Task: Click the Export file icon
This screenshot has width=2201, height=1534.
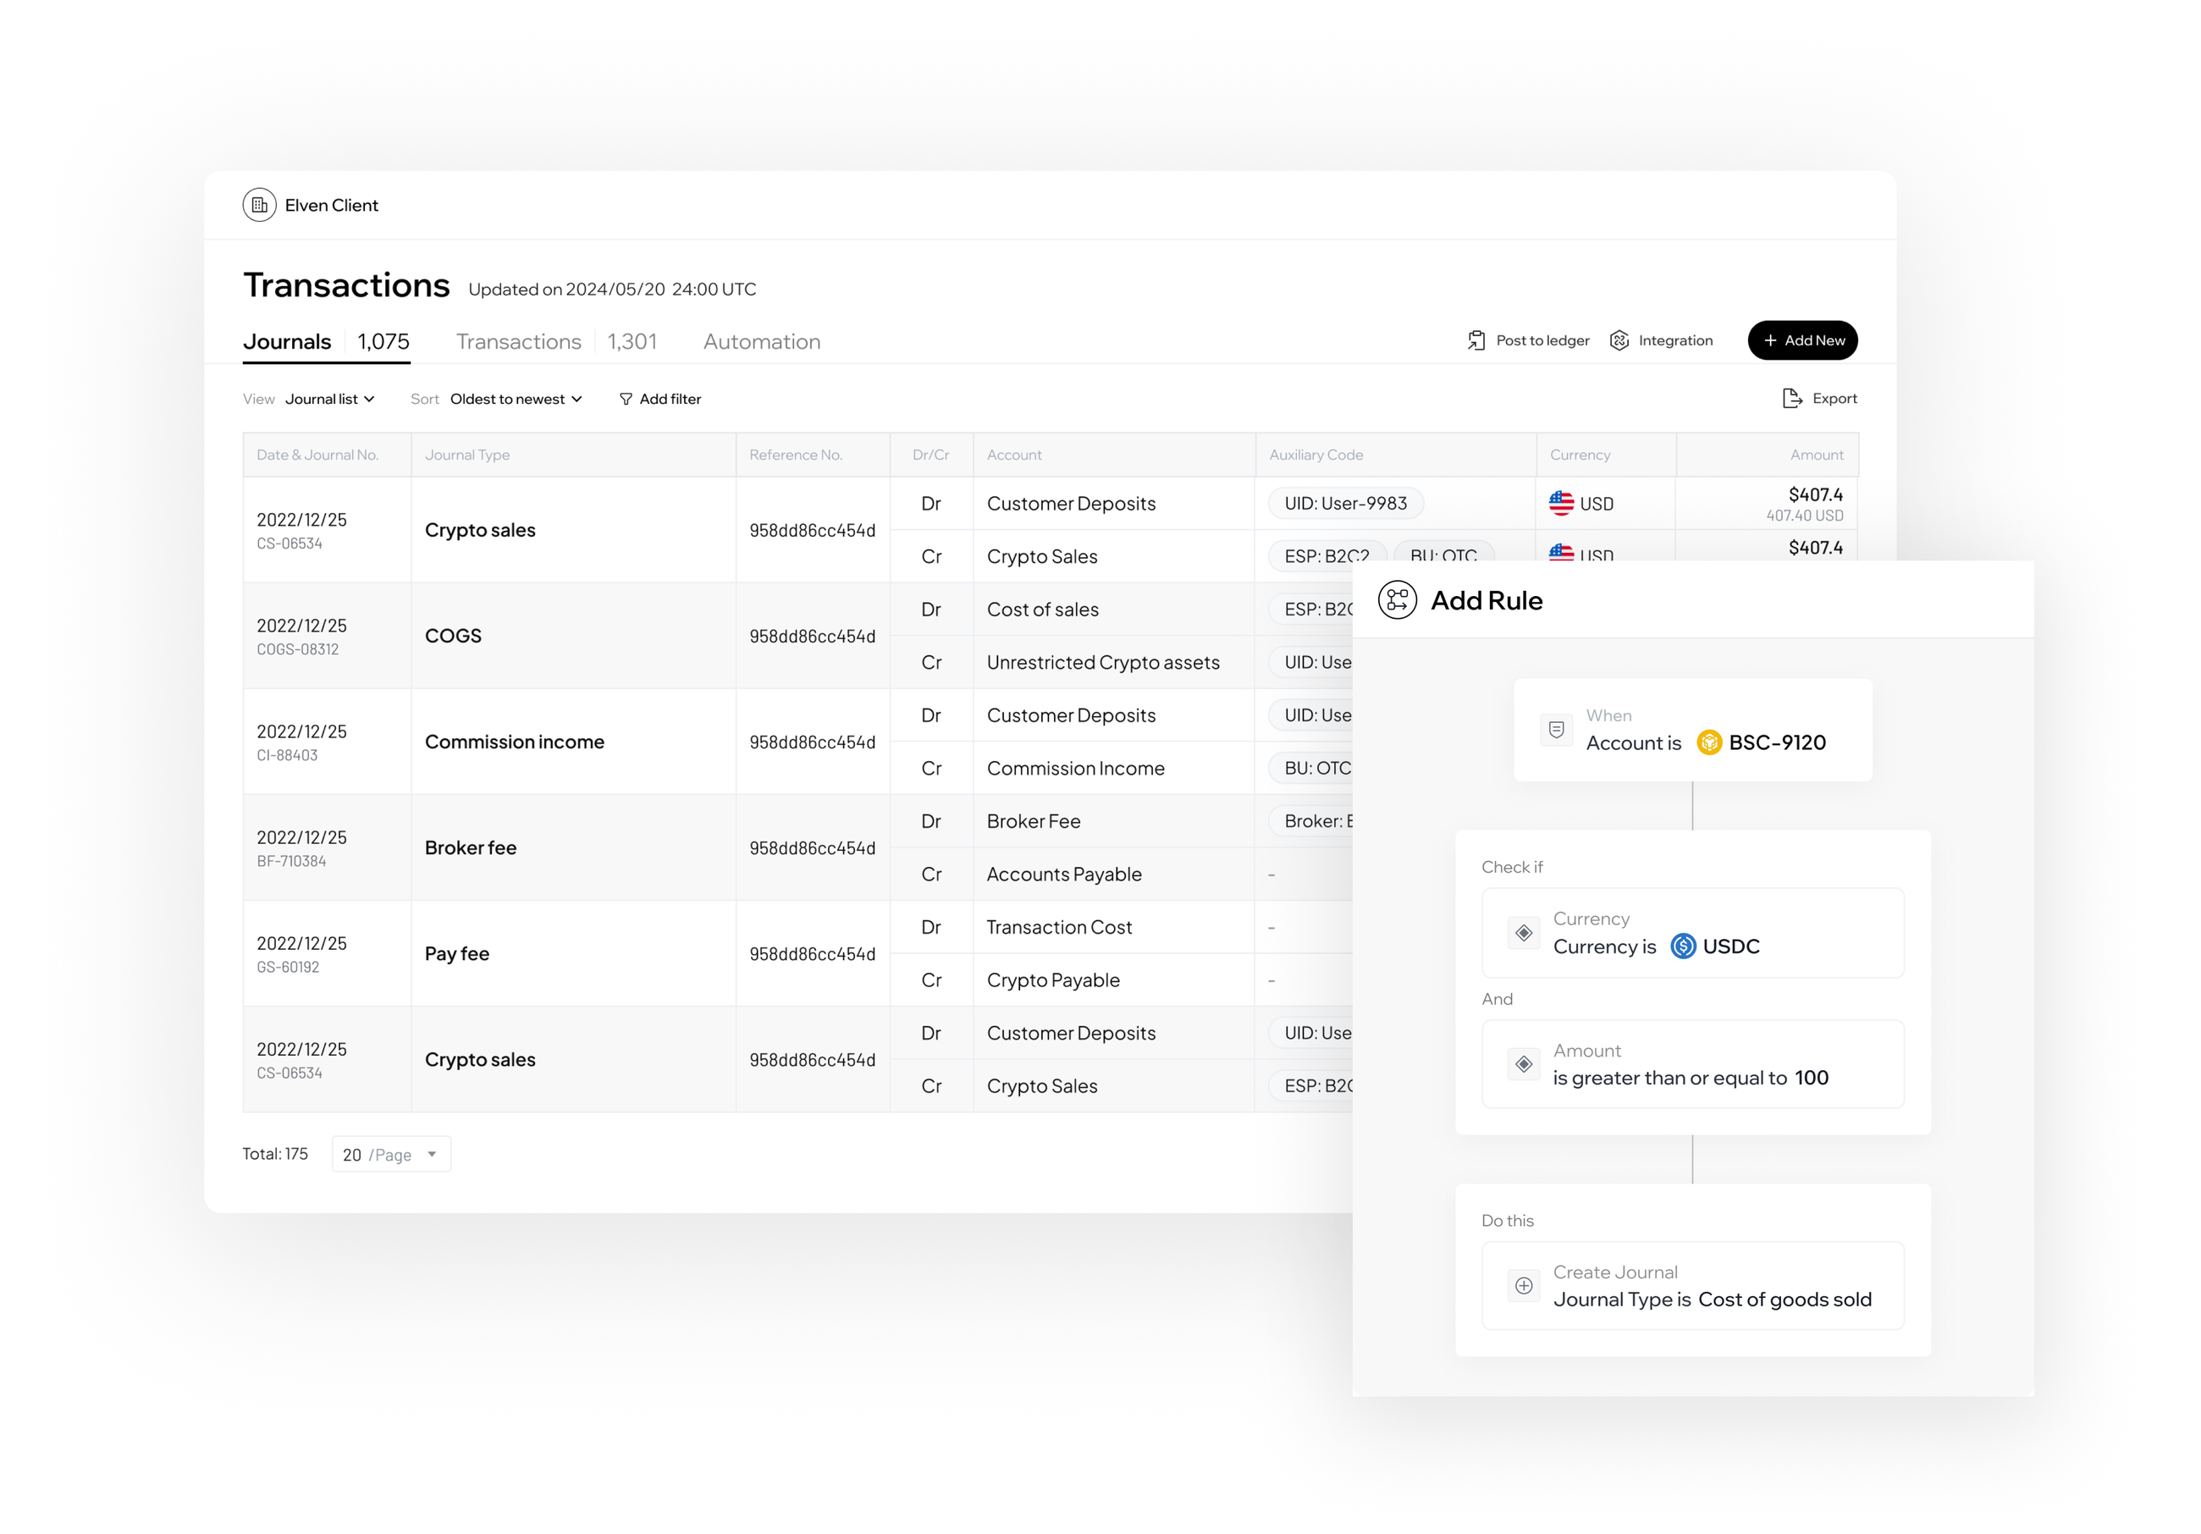Action: (1791, 399)
